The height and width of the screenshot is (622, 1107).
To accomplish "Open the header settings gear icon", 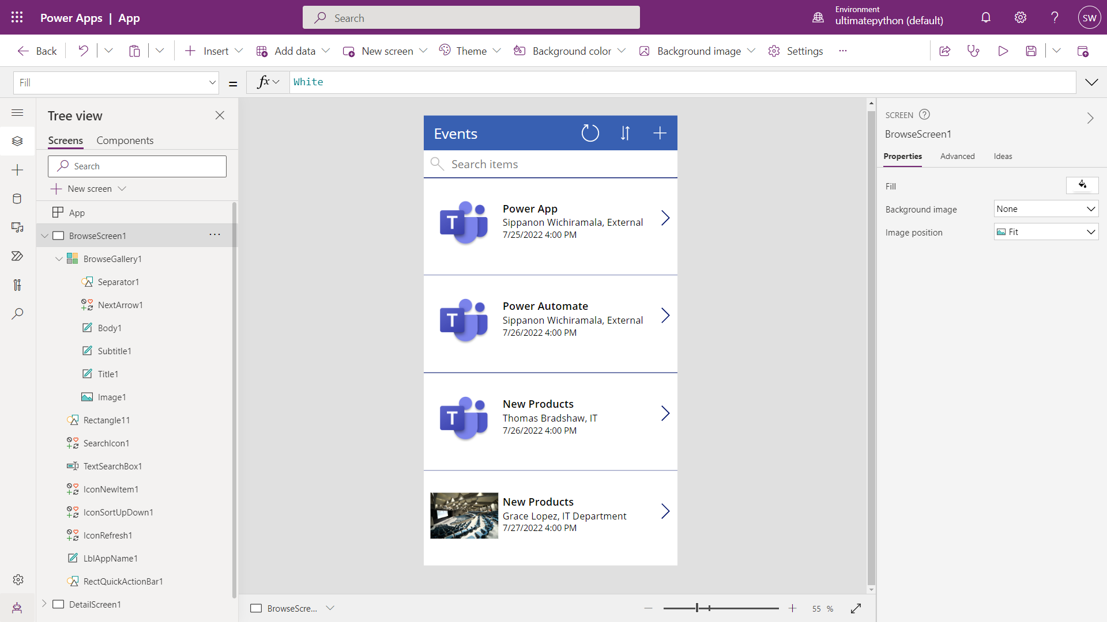I will click(1021, 17).
